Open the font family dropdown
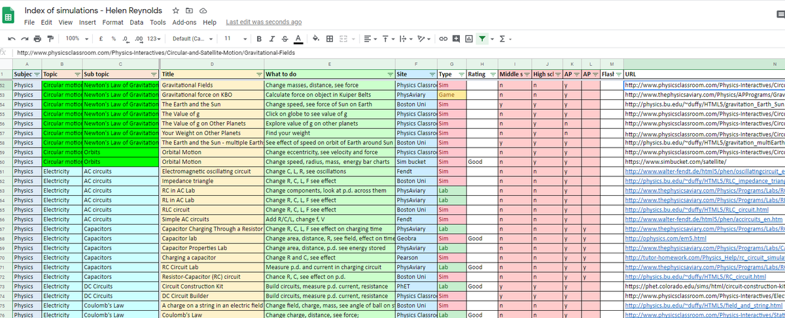This screenshot has height=318, width=785. point(192,39)
